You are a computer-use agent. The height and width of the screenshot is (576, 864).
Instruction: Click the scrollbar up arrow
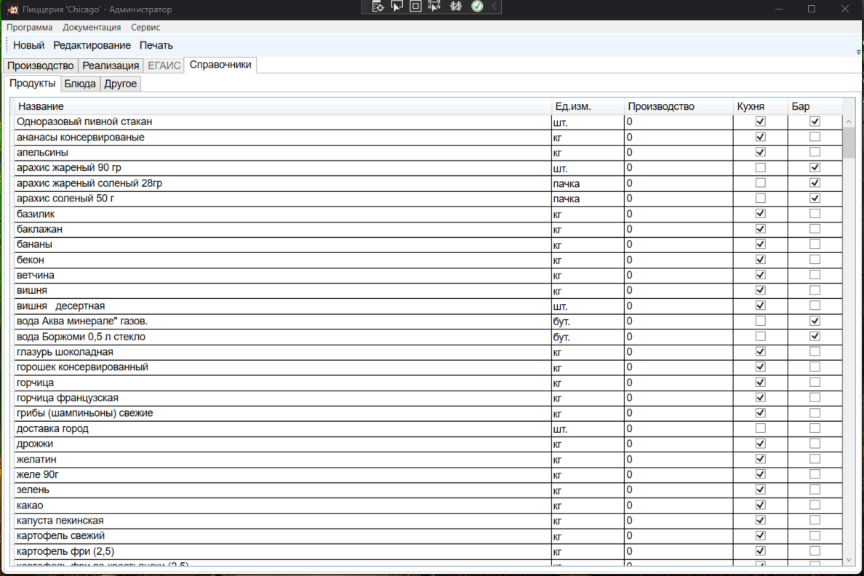[x=849, y=121]
